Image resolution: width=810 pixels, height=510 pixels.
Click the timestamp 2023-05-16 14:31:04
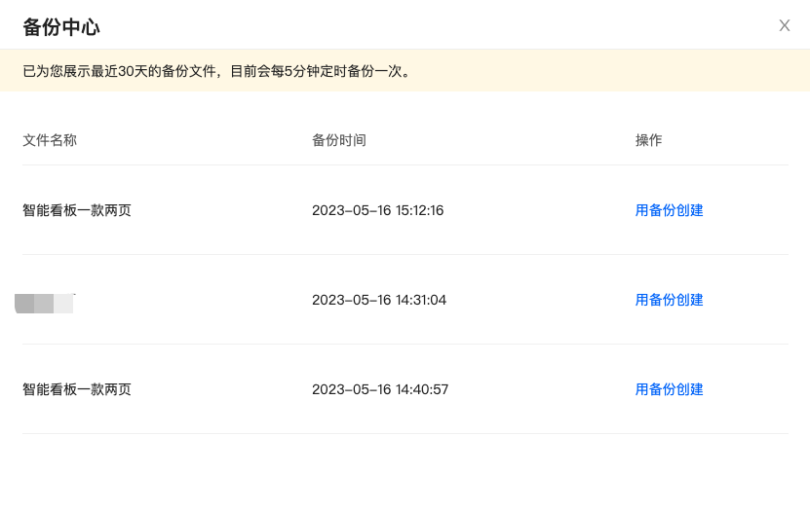point(379,300)
